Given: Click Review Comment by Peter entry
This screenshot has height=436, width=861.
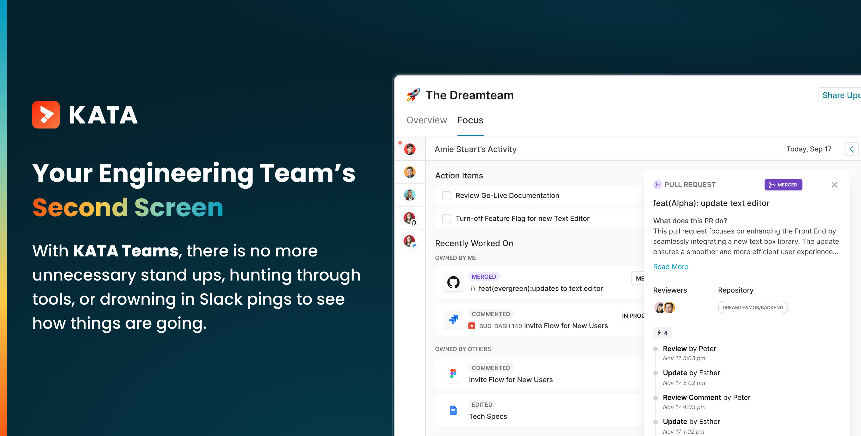Looking at the screenshot, I should [706, 402].
